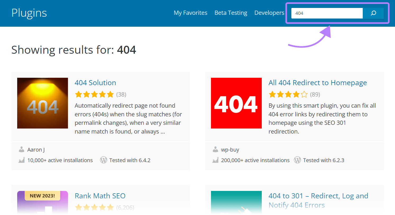This screenshot has height=215, width=395.
Task: Select Beta Testing in the navigation
Action: [x=231, y=12]
